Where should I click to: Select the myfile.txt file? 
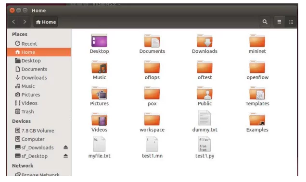point(99,144)
